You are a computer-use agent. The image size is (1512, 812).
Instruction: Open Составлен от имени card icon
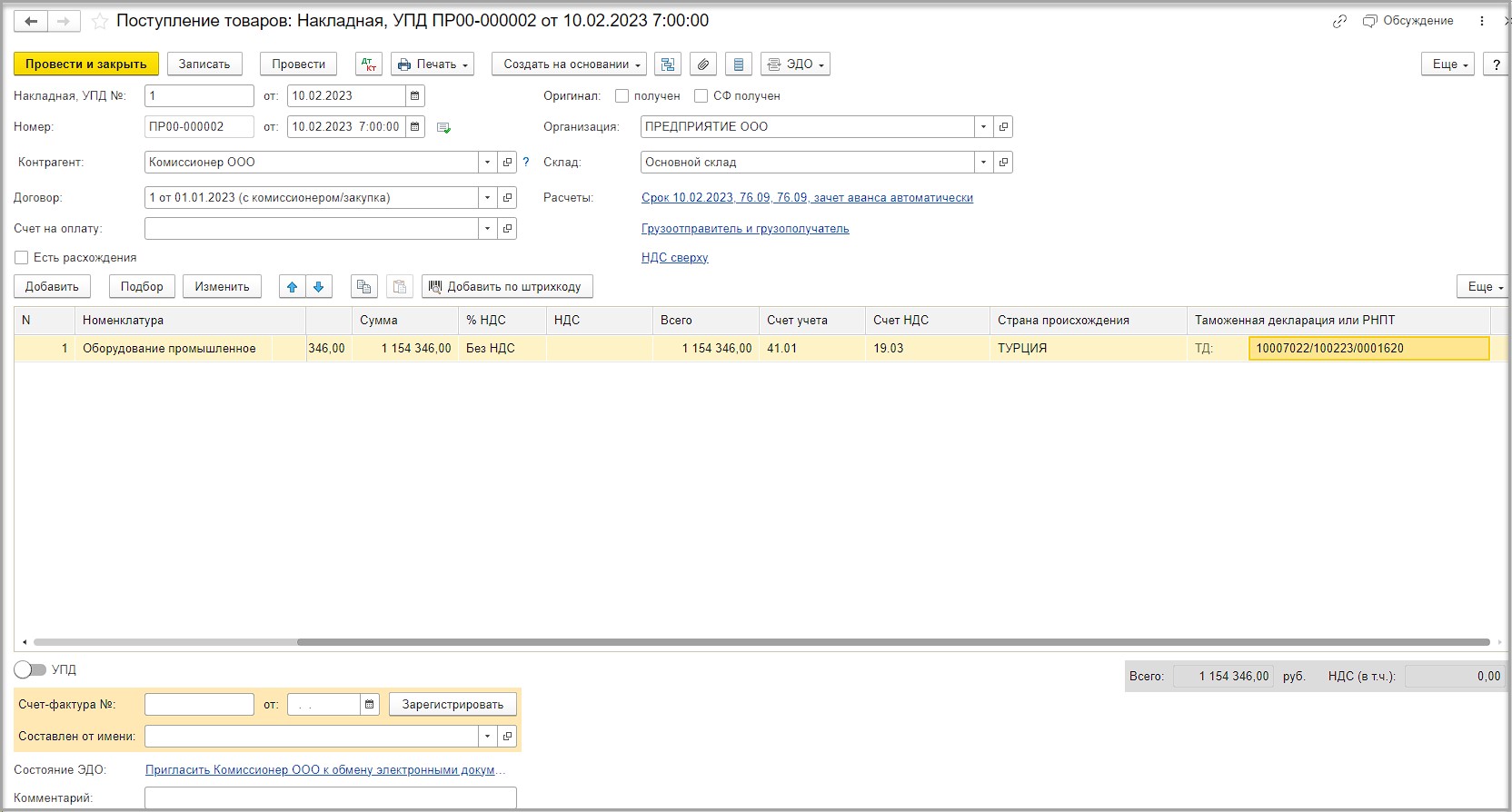pos(508,736)
